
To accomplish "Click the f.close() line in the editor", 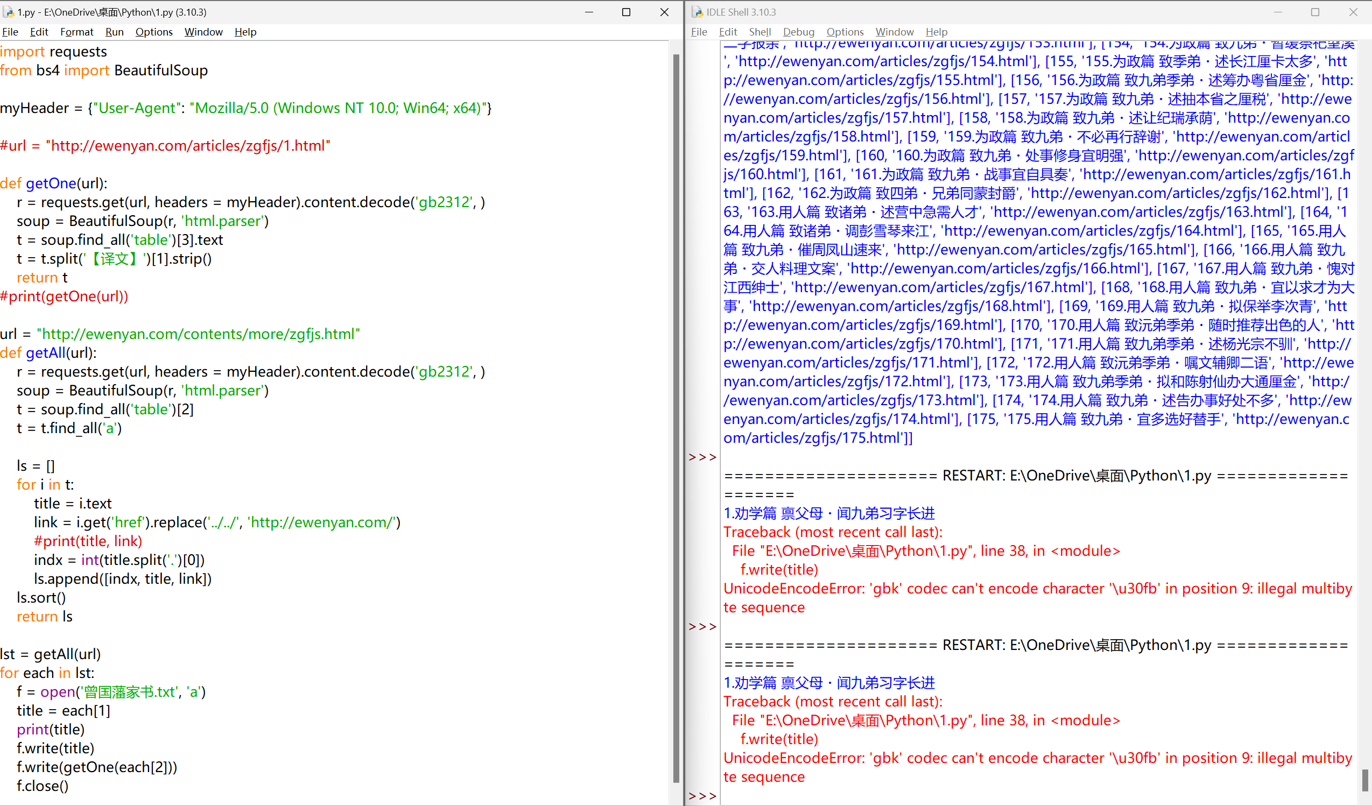I will (43, 786).
